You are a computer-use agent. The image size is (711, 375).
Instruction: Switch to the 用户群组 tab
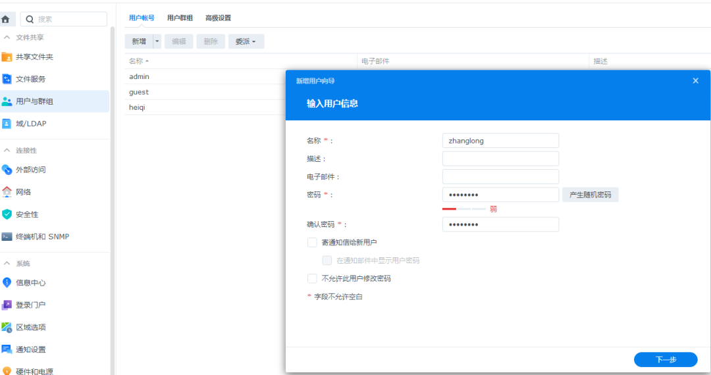[x=180, y=18]
